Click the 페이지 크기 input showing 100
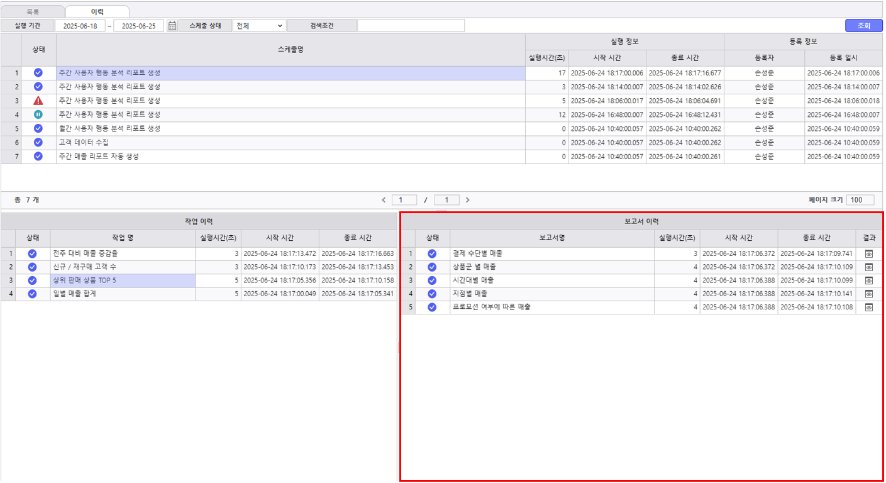This screenshot has width=886, height=483. 860,200
